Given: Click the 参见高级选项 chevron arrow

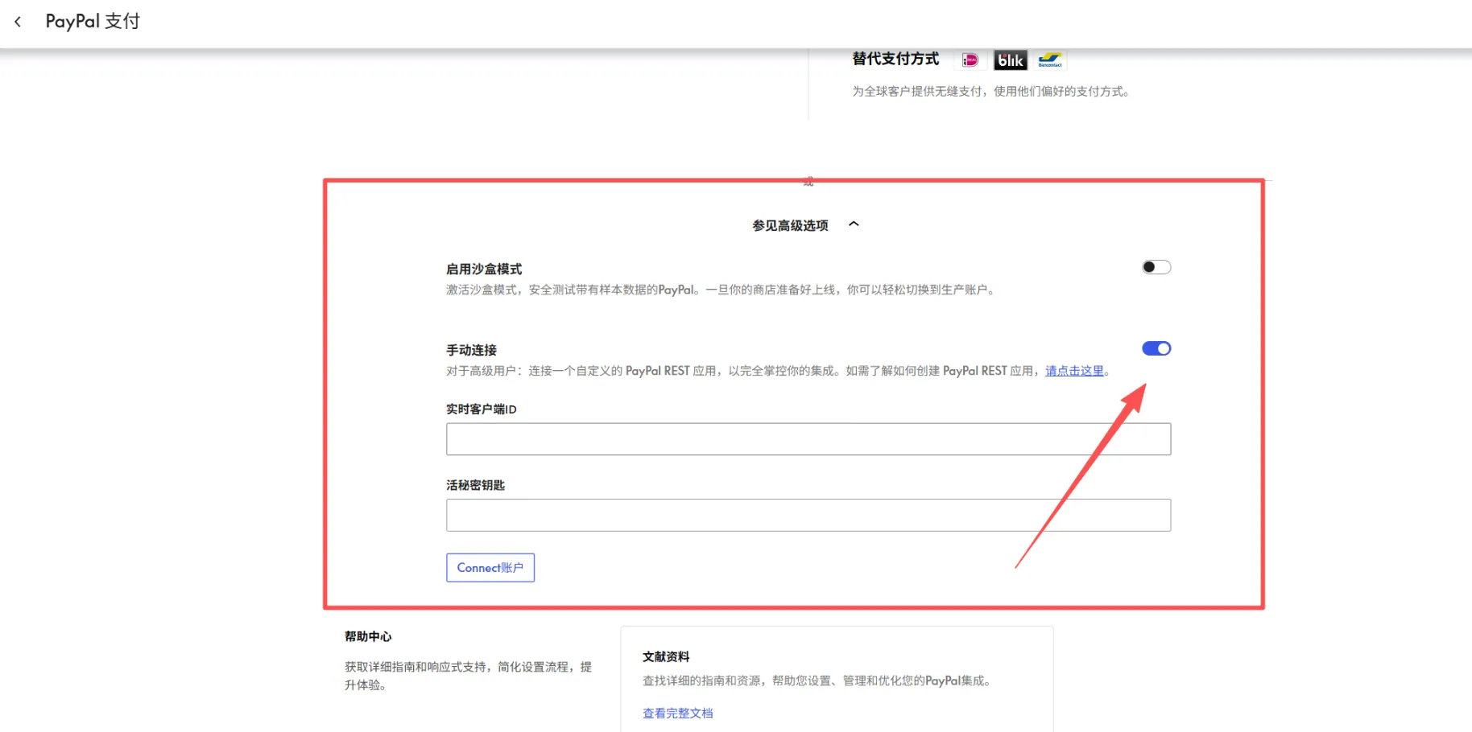Looking at the screenshot, I should pyautogui.click(x=854, y=224).
